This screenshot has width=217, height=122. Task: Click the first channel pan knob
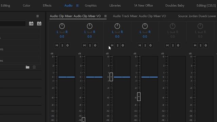click(62, 26)
